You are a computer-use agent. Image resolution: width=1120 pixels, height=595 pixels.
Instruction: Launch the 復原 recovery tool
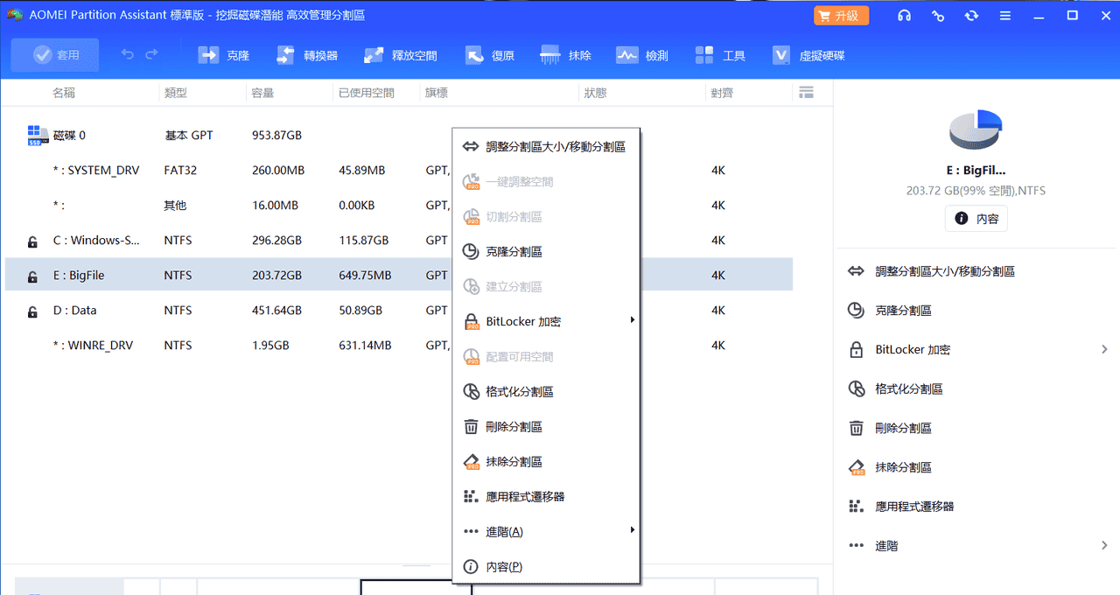(x=489, y=54)
